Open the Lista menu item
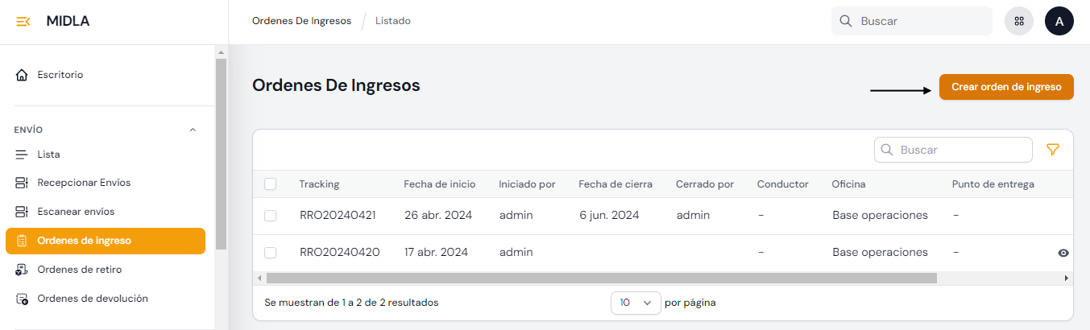 (x=48, y=155)
